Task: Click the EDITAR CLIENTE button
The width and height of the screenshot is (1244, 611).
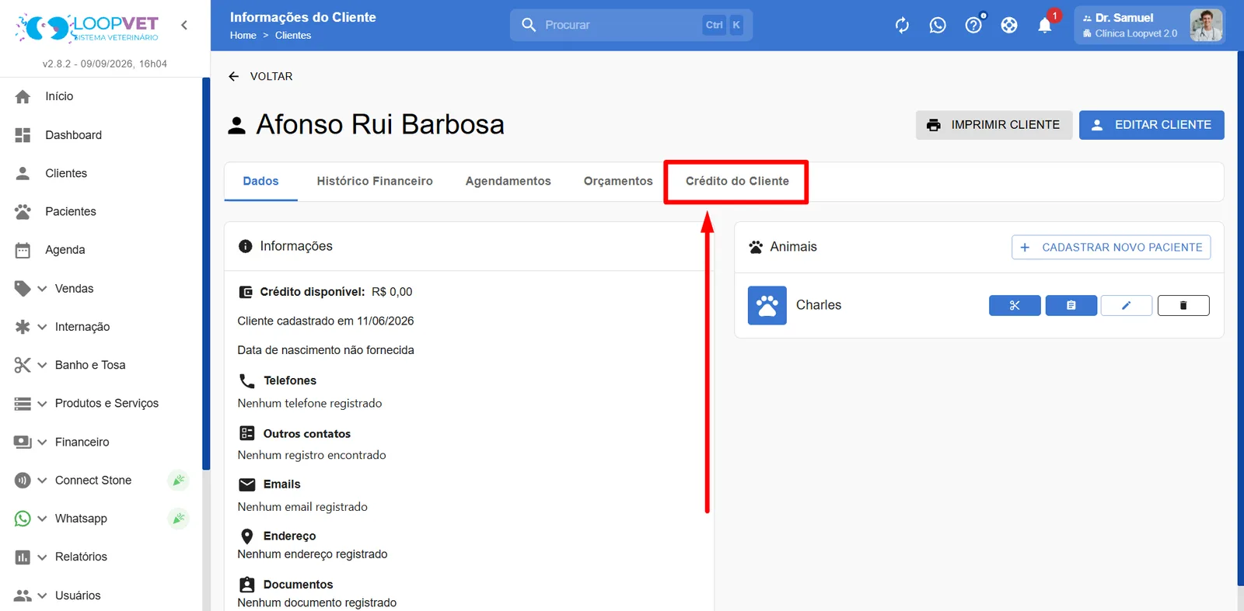Action: pyautogui.click(x=1151, y=125)
